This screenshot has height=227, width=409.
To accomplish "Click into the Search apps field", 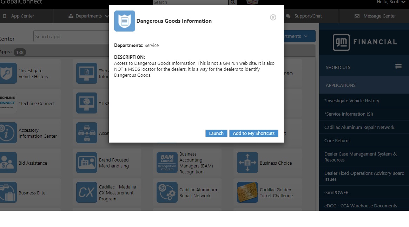I will [x=71, y=36].
